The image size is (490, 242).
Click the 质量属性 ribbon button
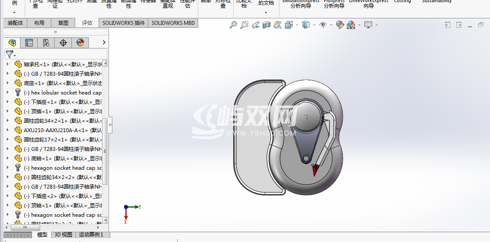(109, 4)
